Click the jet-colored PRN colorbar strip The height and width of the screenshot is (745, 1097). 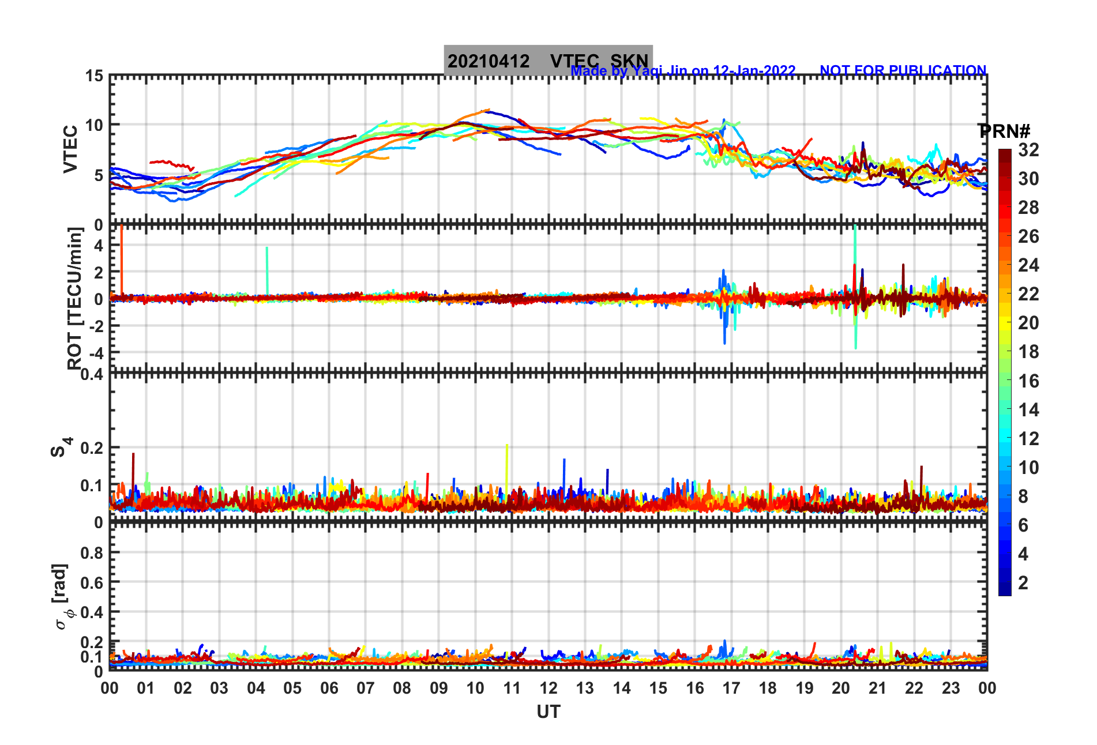1005,372
